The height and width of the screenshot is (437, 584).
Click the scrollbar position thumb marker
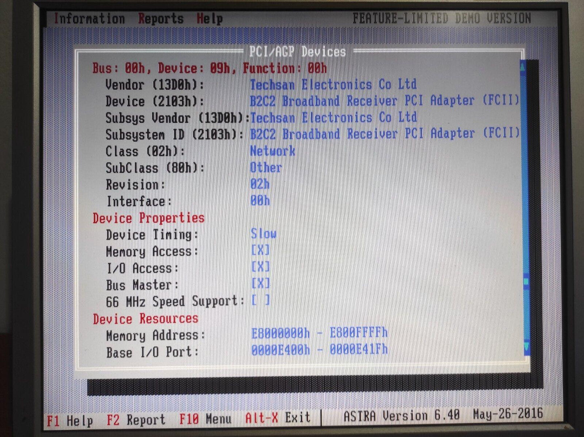point(526,281)
